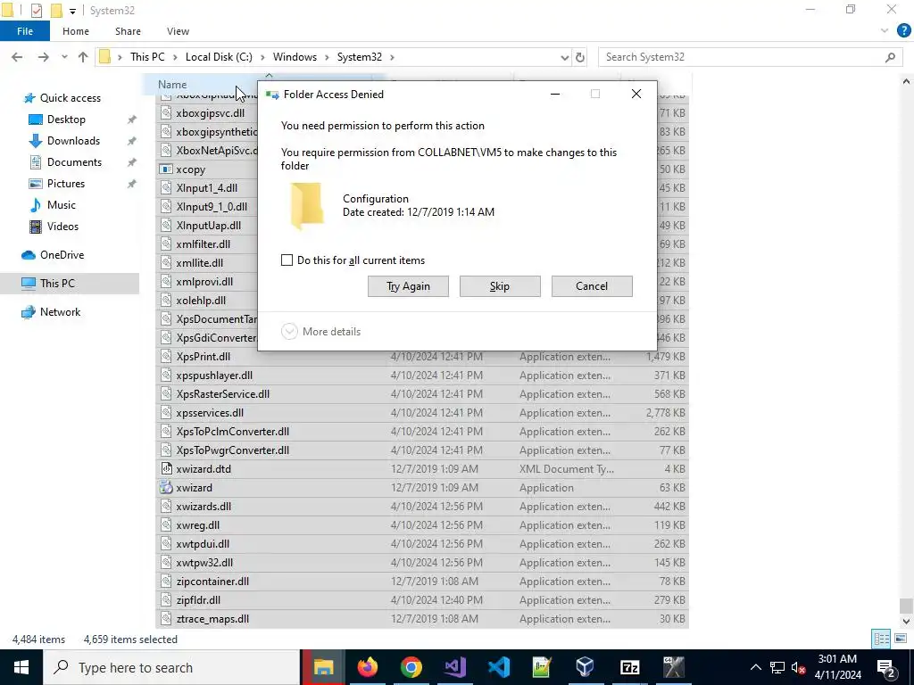Click the Skip button
The width and height of the screenshot is (914, 685).
pos(500,286)
